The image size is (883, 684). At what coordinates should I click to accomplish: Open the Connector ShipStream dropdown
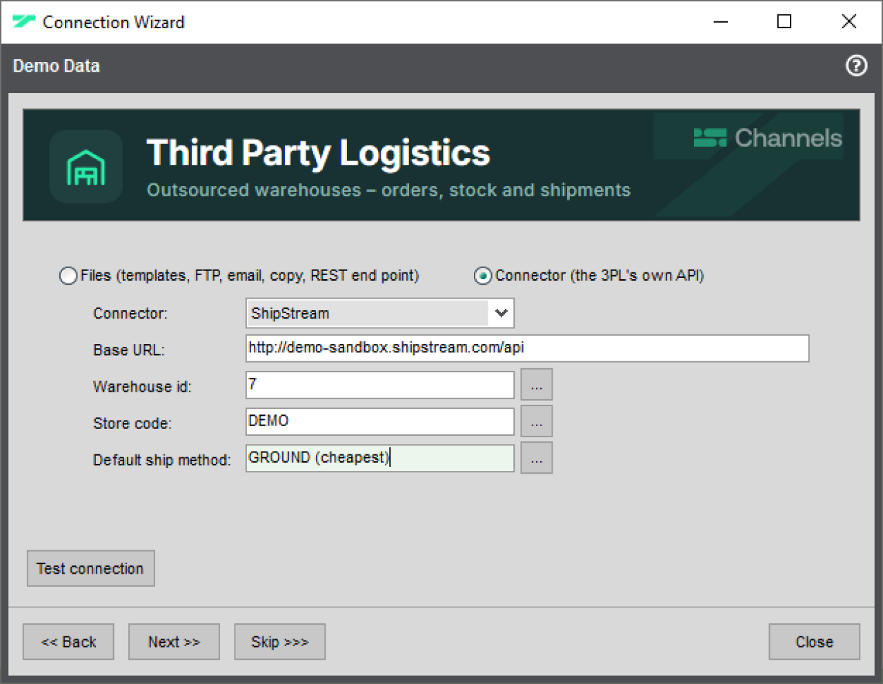tap(380, 313)
